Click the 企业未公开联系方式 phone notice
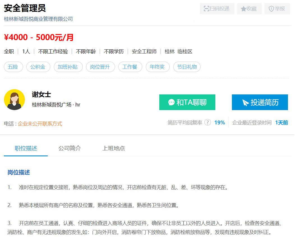Viewport: 295px width, 237px height. pos(40,124)
